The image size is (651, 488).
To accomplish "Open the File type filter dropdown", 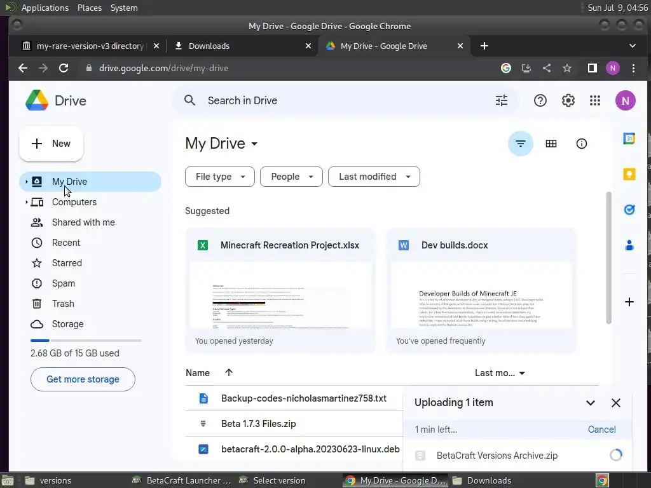I will [219, 177].
